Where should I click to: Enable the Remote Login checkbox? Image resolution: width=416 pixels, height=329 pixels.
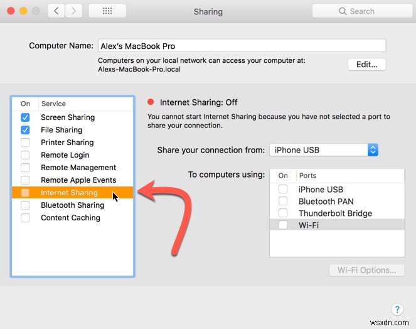(x=25, y=155)
